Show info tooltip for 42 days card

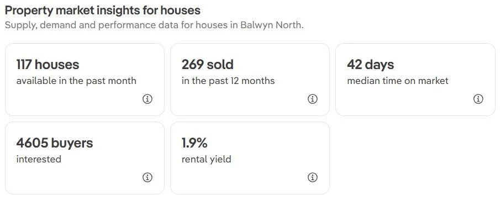pos(478,99)
